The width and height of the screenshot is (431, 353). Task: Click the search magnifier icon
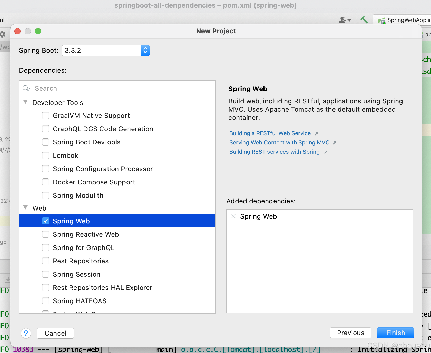pos(26,88)
